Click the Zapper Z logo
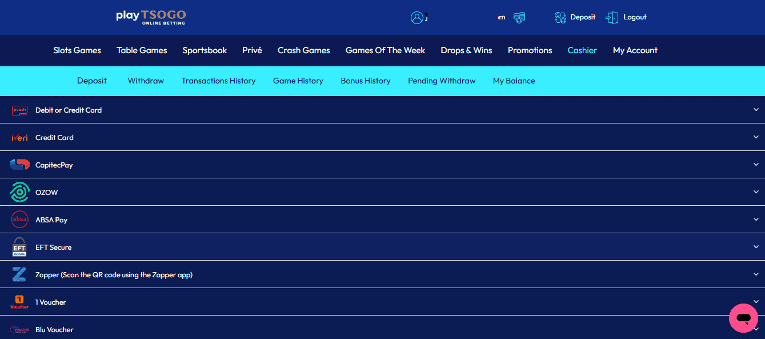The height and width of the screenshot is (339, 765). [x=19, y=275]
